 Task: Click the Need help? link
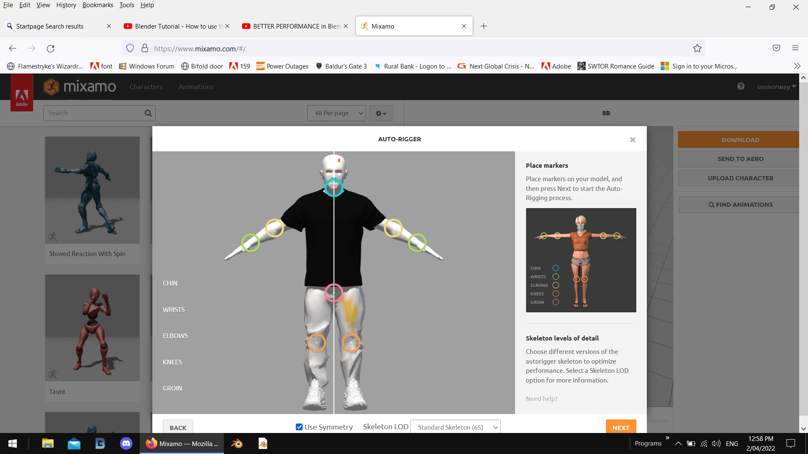point(541,399)
